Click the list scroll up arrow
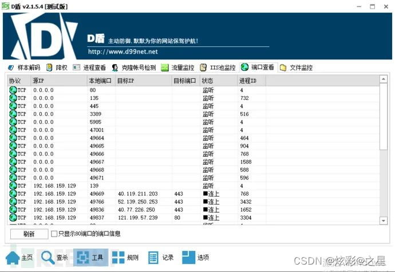This screenshot has width=395, height=272. [384, 79]
